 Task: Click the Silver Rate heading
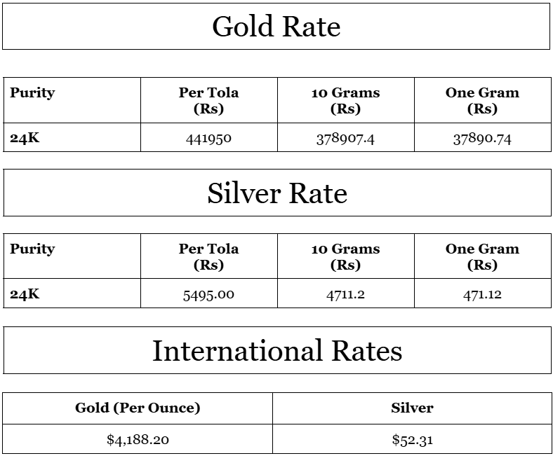276,193
